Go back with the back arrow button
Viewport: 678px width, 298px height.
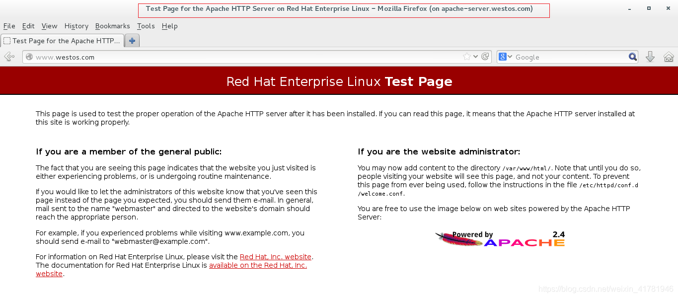pos(9,57)
